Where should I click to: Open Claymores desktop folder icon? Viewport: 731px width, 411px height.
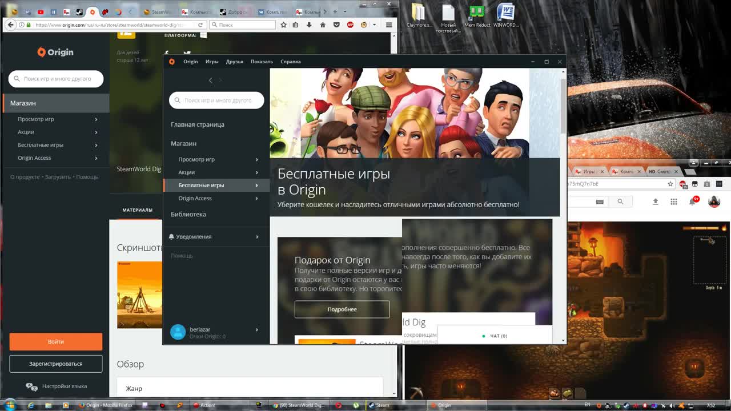tap(419, 16)
